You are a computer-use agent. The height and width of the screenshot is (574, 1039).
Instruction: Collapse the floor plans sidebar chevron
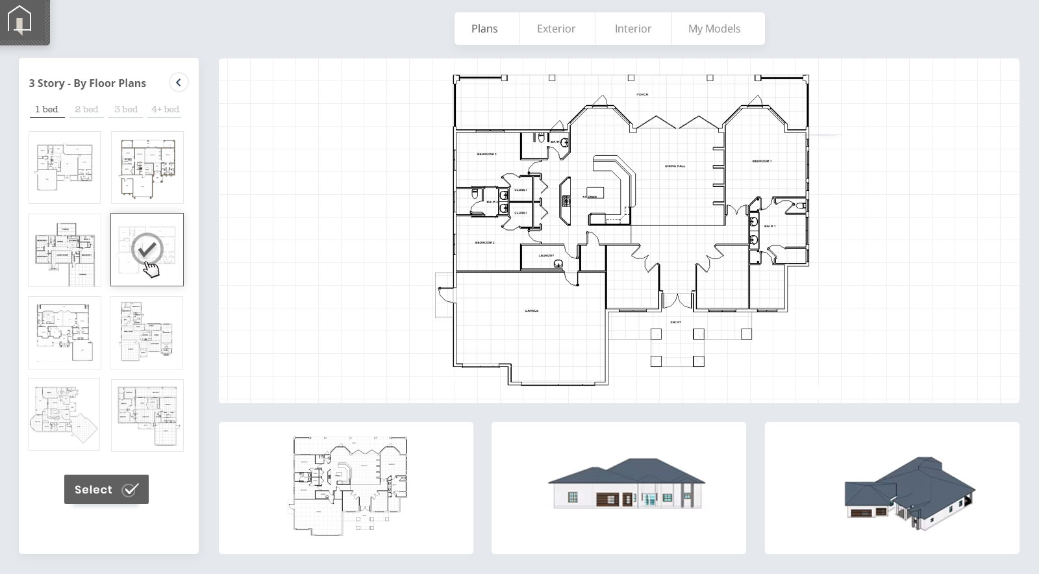click(x=179, y=82)
